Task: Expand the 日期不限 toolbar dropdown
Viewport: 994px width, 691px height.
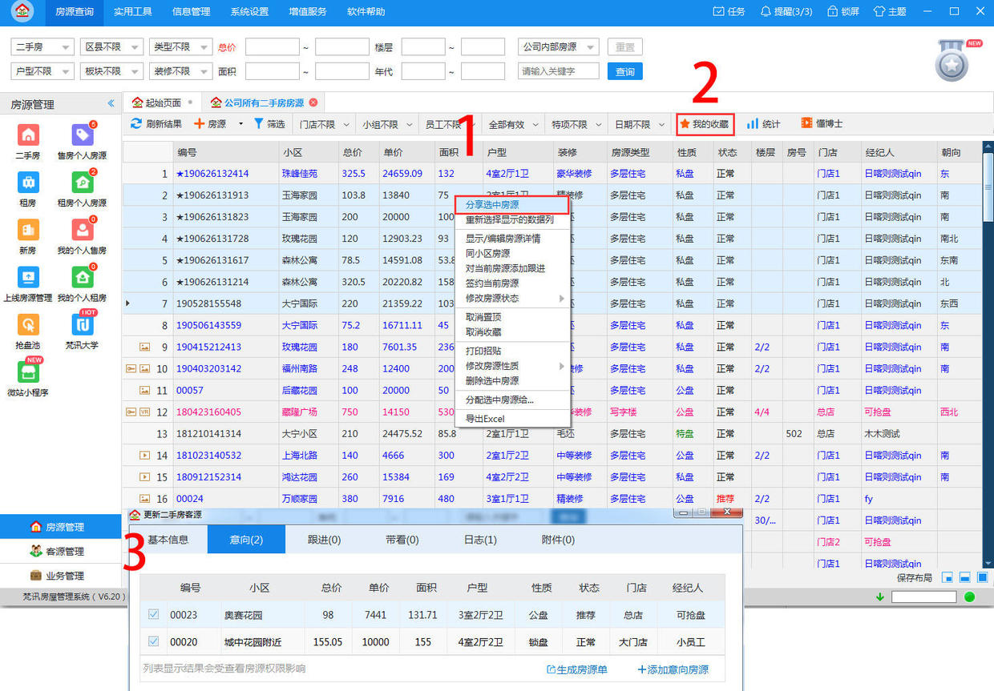Action: pos(637,124)
